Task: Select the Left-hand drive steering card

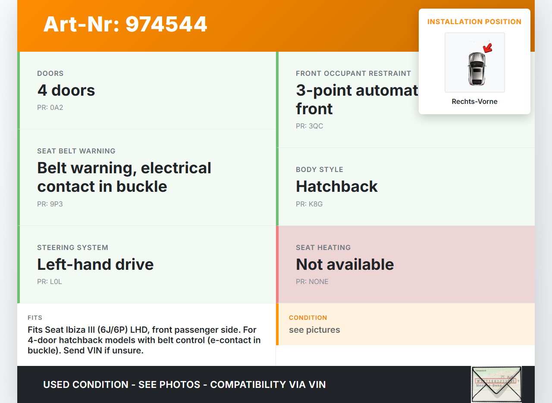Action: [147, 264]
